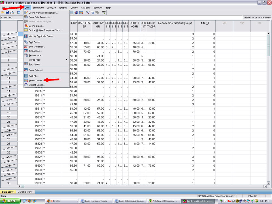Click the Open file toolbar icon
Screen dimensions: 272x204
pos(3,12)
